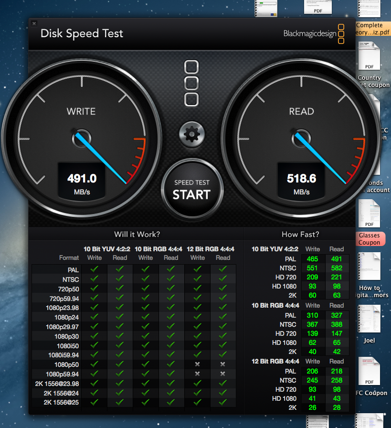Click the 10 Bit RGB NTSC read value 388
Viewport: 391px width, 428px height.
(337, 324)
